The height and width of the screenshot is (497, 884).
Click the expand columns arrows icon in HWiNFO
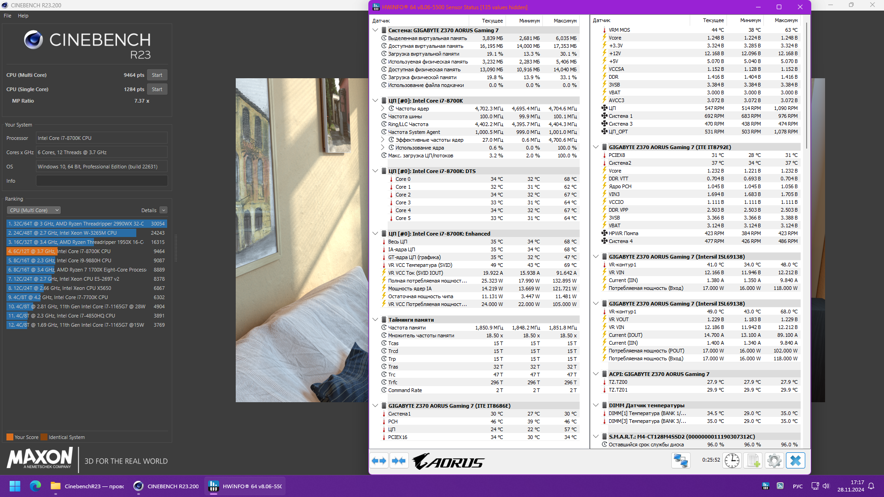coord(379,461)
